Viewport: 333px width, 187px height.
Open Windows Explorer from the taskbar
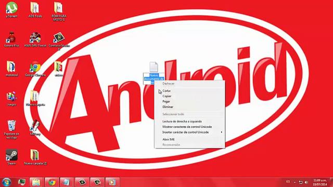36,182
